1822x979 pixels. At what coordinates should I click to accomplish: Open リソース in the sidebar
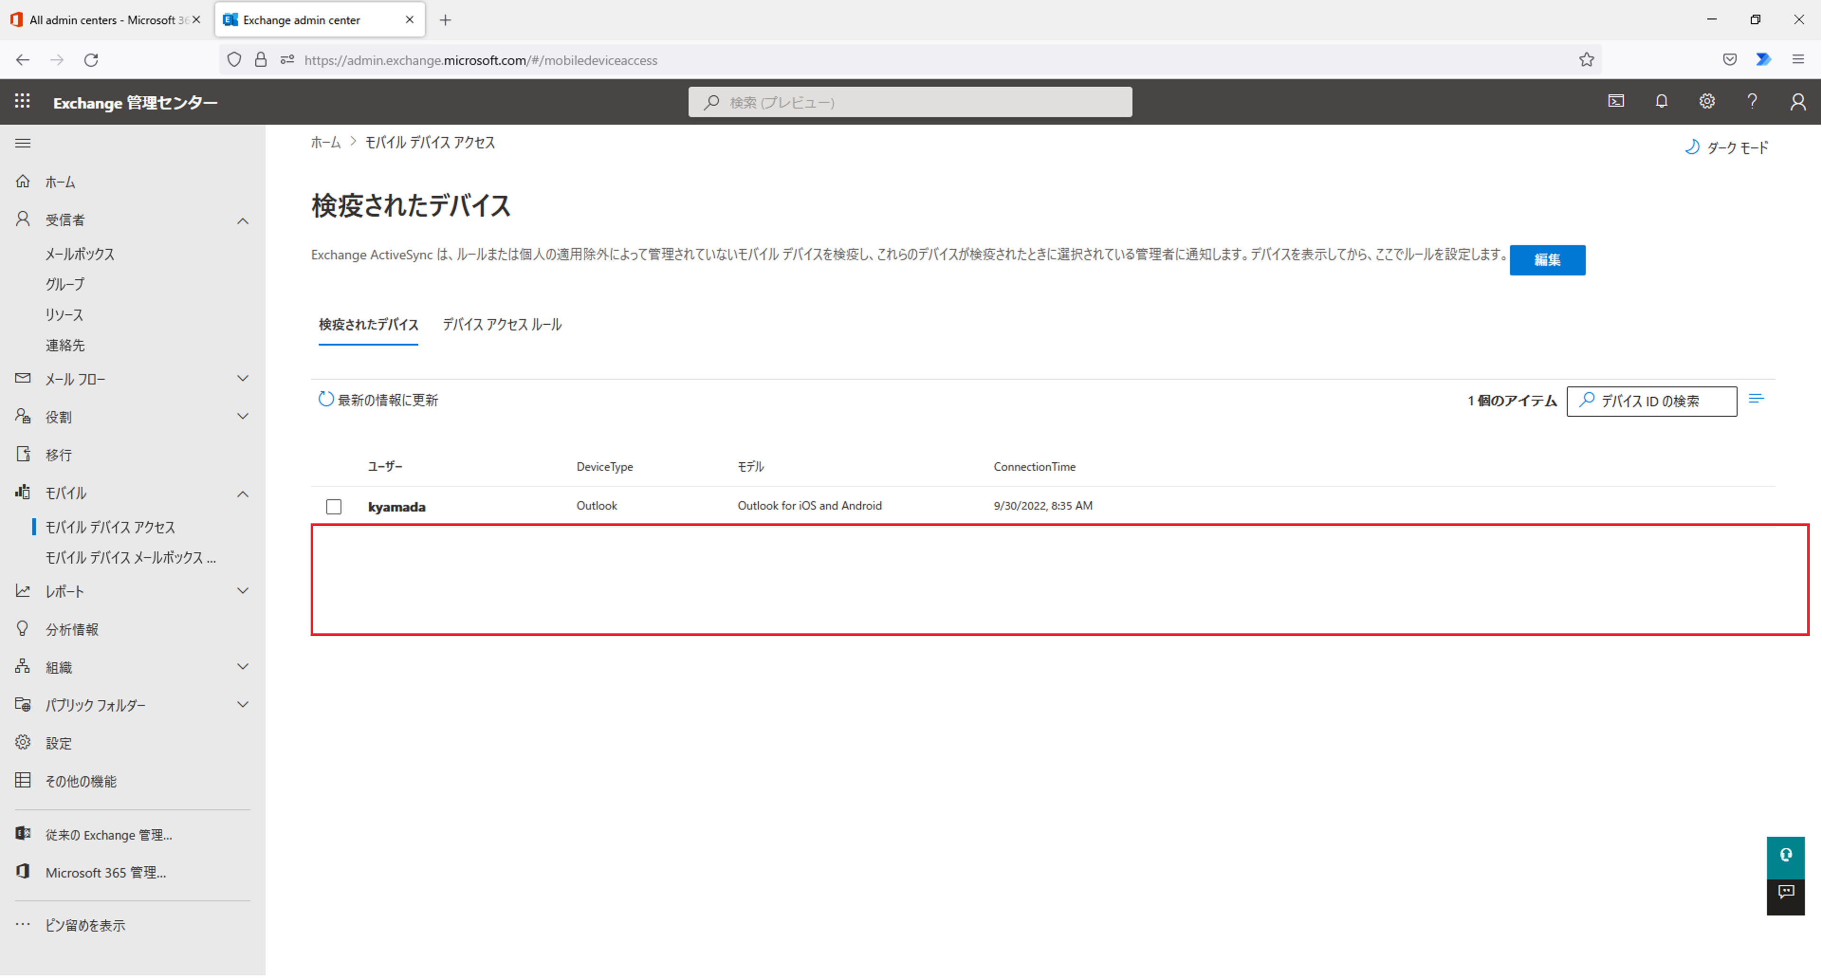[x=64, y=314]
